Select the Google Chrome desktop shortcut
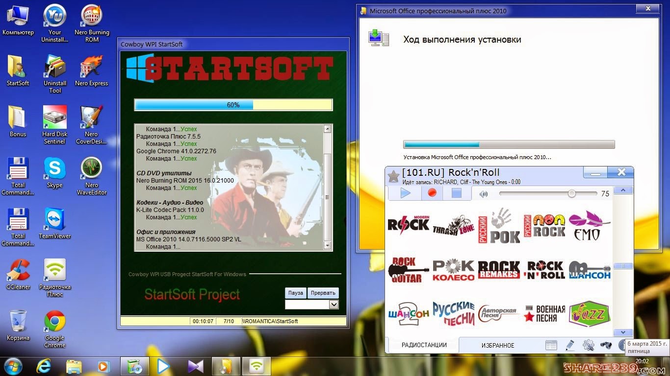670x376 pixels. 55,329
